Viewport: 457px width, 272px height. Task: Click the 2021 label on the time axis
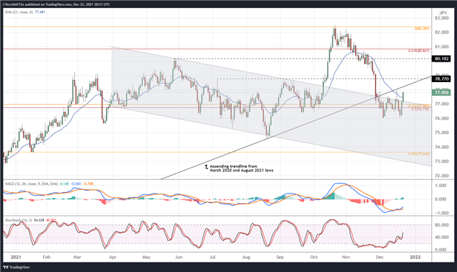pos(15,257)
